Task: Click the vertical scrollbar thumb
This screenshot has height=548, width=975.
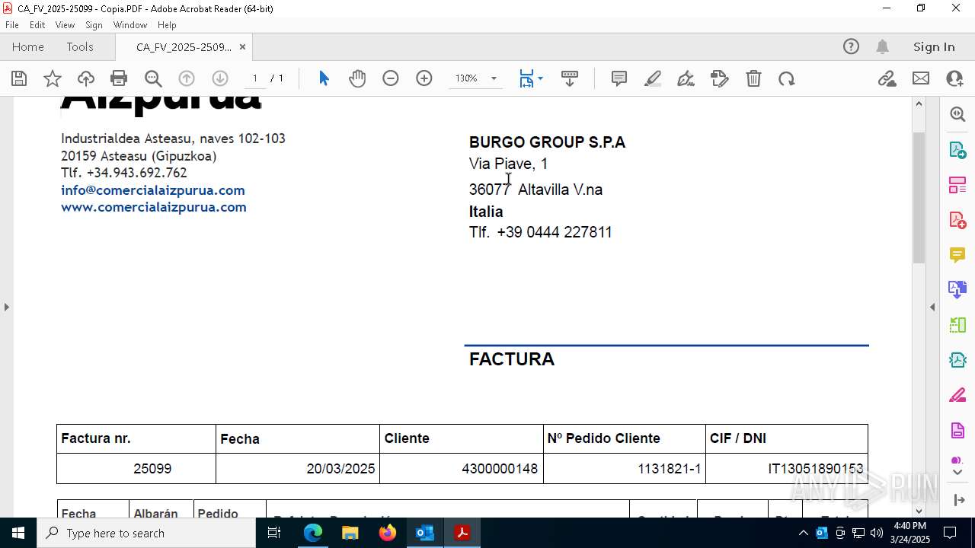Action: point(919,198)
